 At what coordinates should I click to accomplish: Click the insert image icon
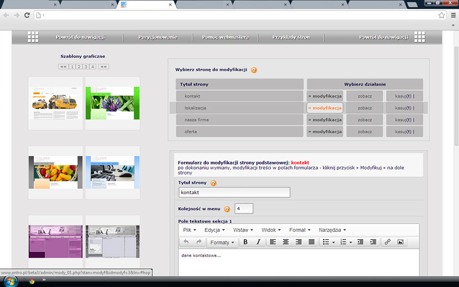point(400,242)
